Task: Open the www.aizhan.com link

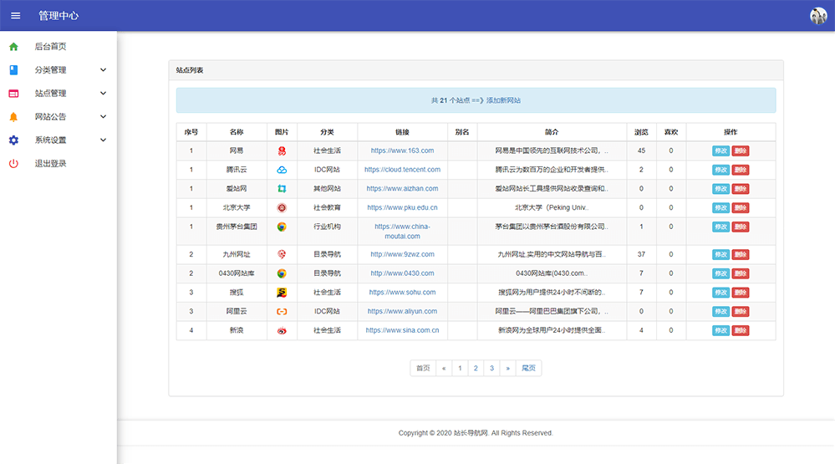Action: tap(402, 189)
